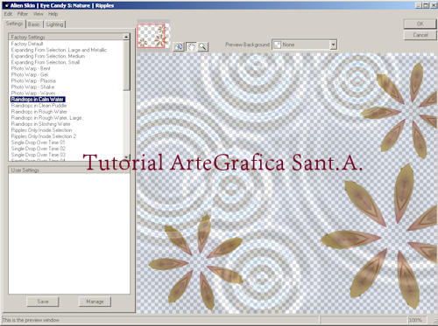Screen dimensions: 438x326
Task: Switch to the Lighting tab
Action: (x=54, y=24)
